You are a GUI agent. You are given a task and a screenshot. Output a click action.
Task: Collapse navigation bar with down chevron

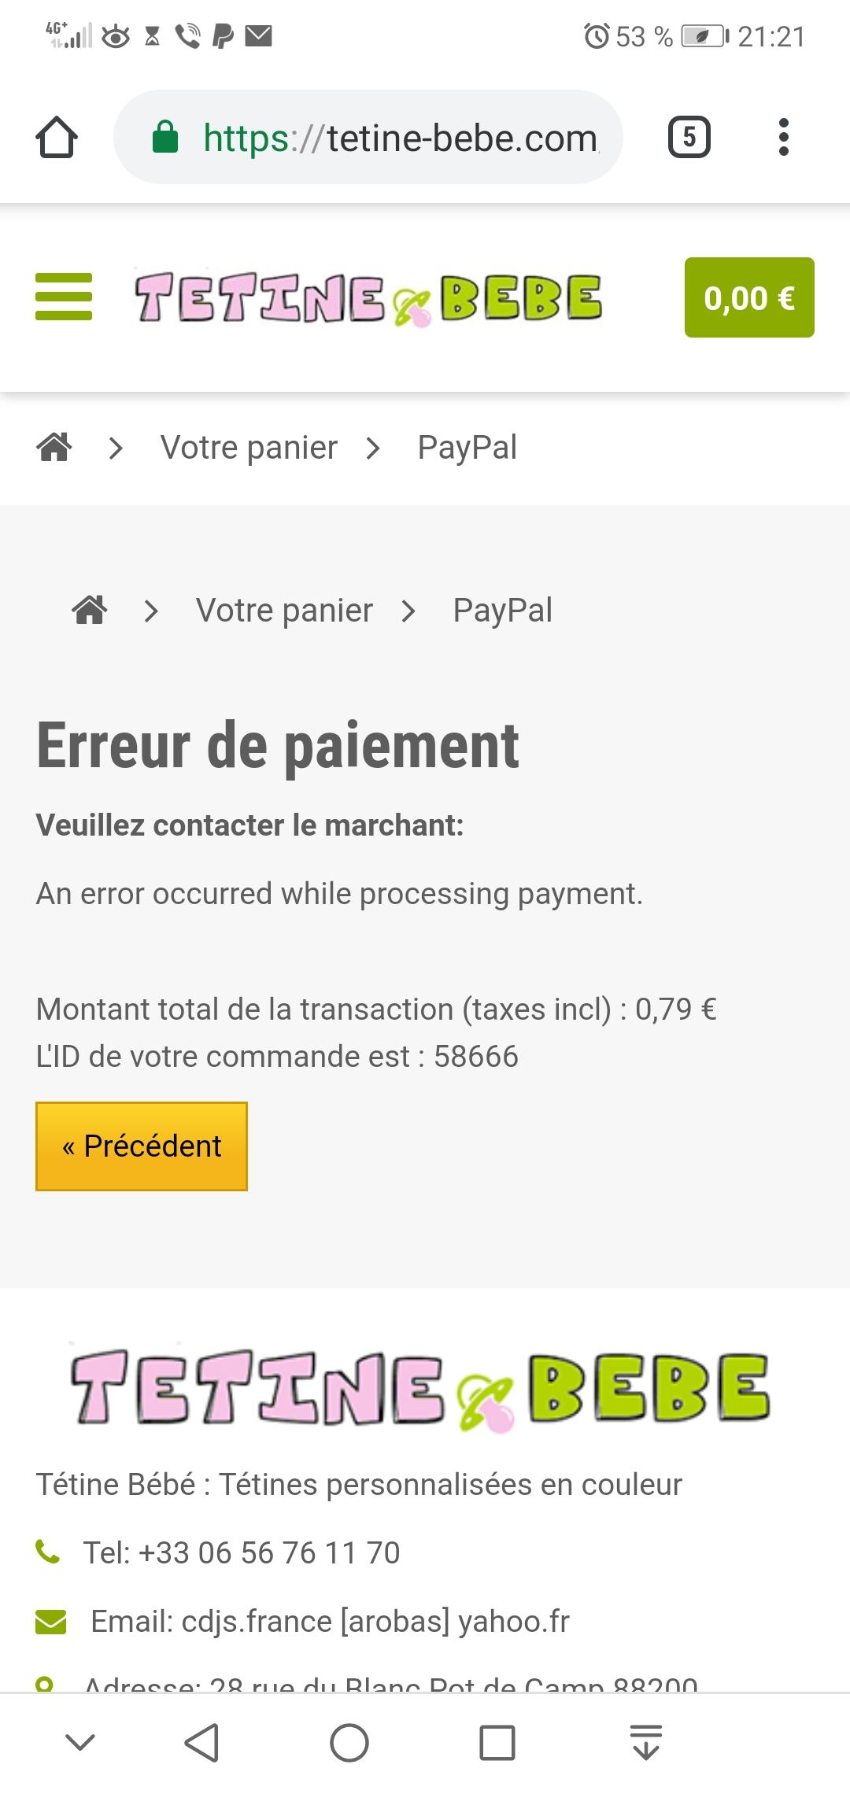pos(80,1743)
